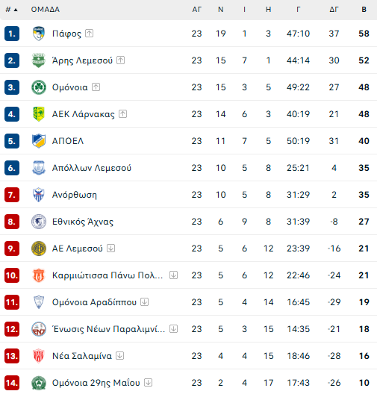Open the Απόλλων Λεμεσού team link
This screenshot has height=394, width=377.
pyautogui.click(x=92, y=168)
